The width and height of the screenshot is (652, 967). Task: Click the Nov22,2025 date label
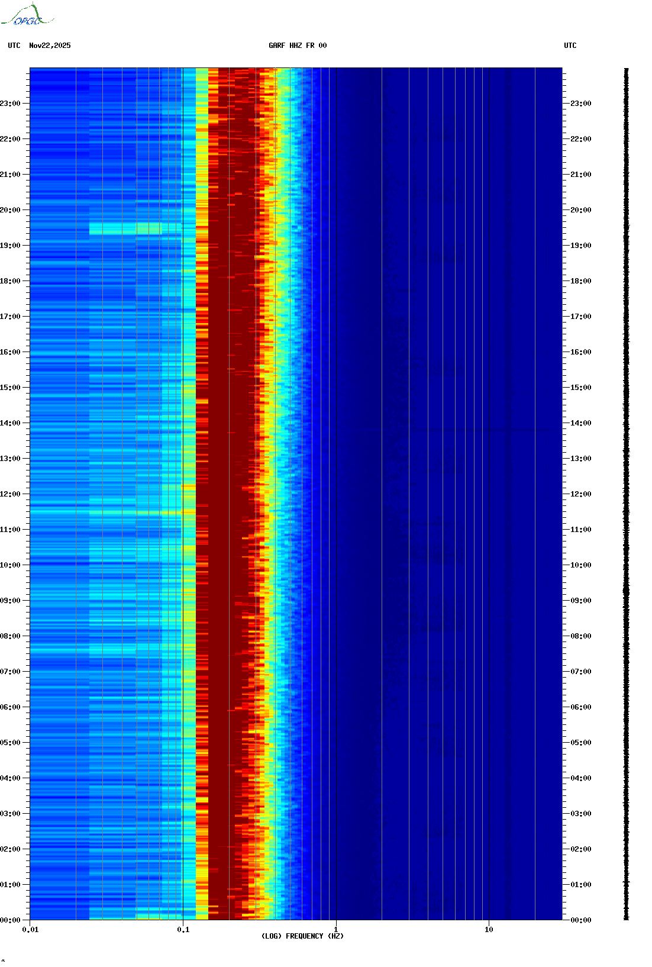[x=50, y=46]
